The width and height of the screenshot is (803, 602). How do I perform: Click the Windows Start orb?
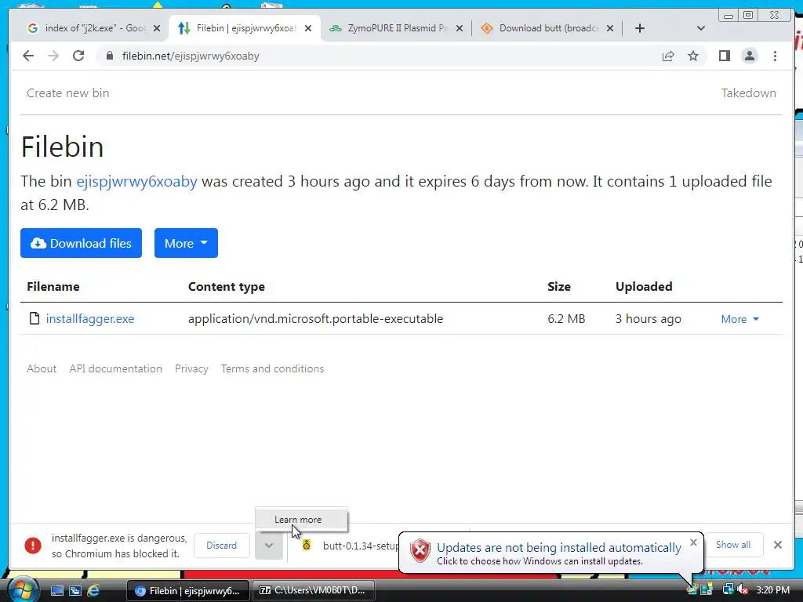[23, 590]
